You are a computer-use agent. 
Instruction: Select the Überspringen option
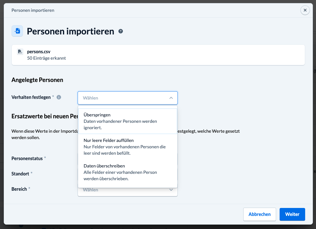tap(128, 121)
